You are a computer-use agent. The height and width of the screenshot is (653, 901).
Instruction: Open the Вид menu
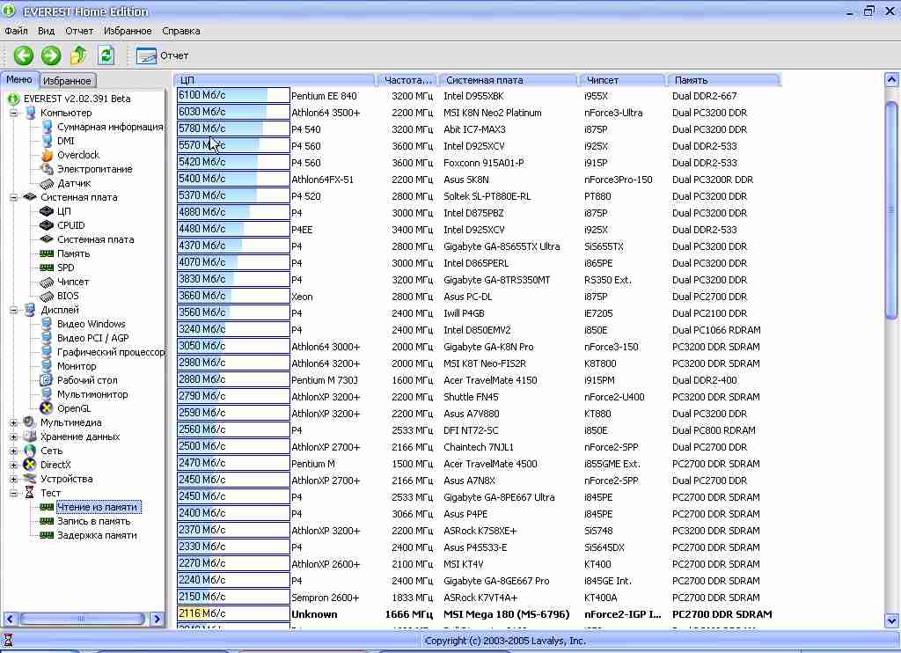click(46, 31)
